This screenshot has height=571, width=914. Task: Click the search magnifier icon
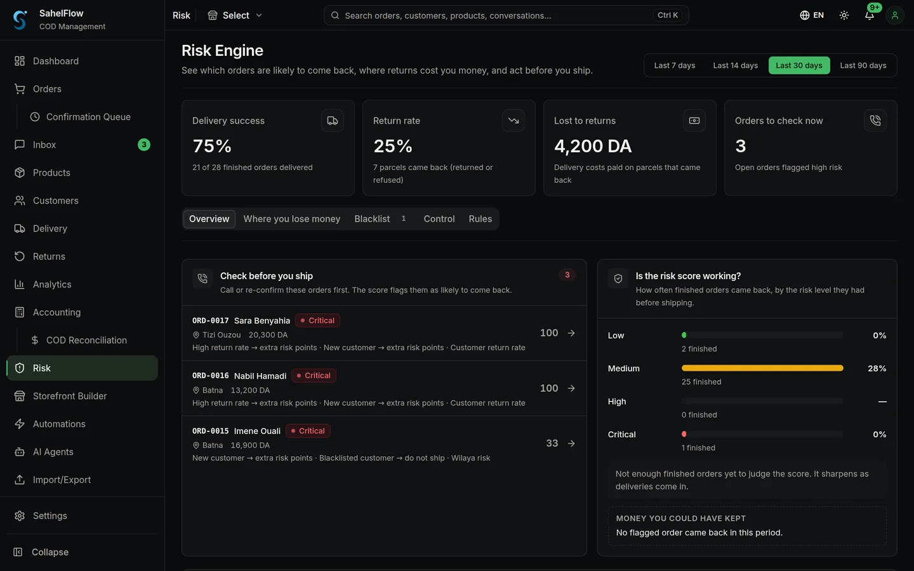(x=335, y=15)
